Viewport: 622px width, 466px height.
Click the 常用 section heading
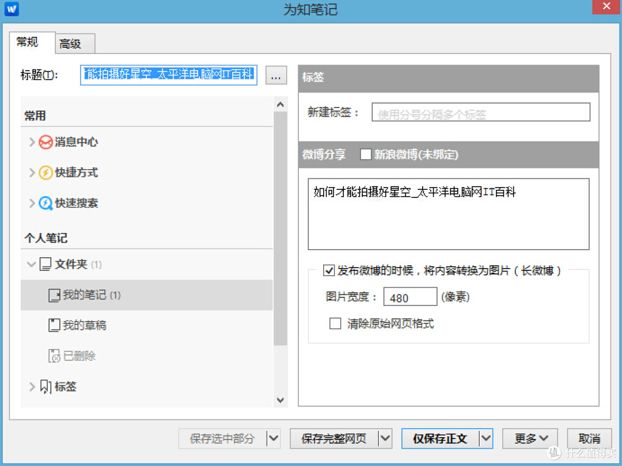[35, 116]
